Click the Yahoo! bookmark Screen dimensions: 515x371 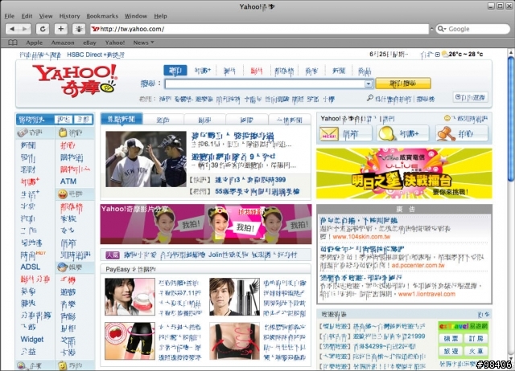pyautogui.click(x=115, y=43)
